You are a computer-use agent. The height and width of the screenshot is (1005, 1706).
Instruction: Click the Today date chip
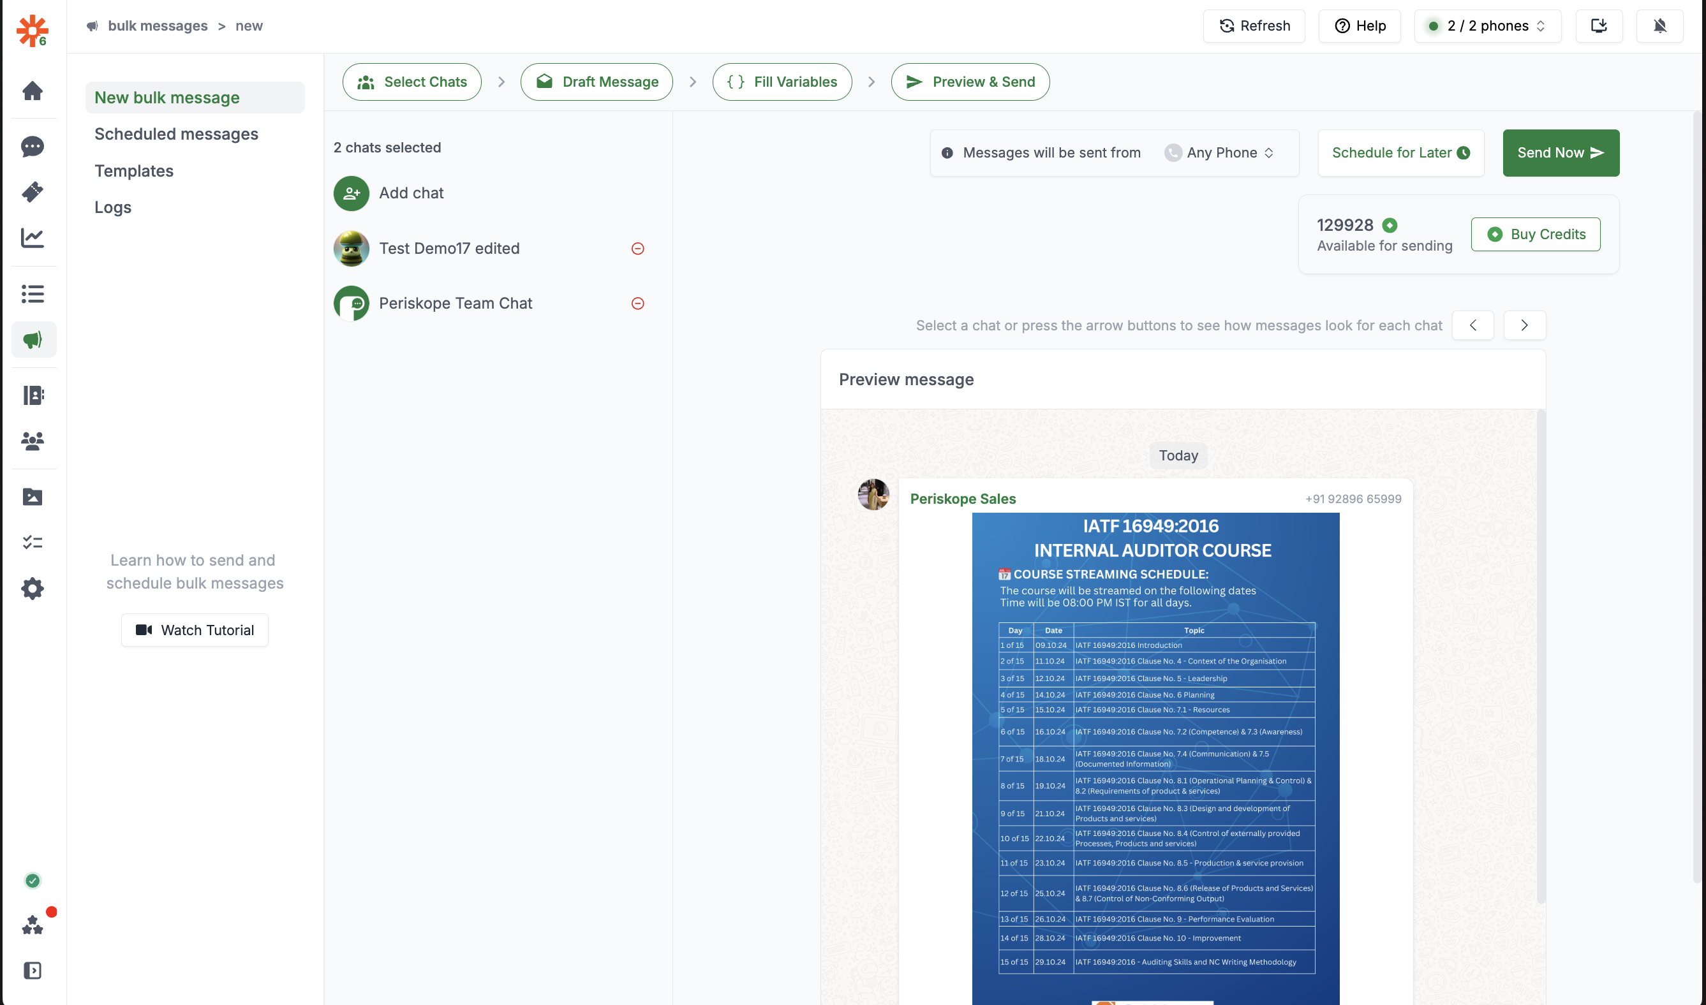point(1178,456)
